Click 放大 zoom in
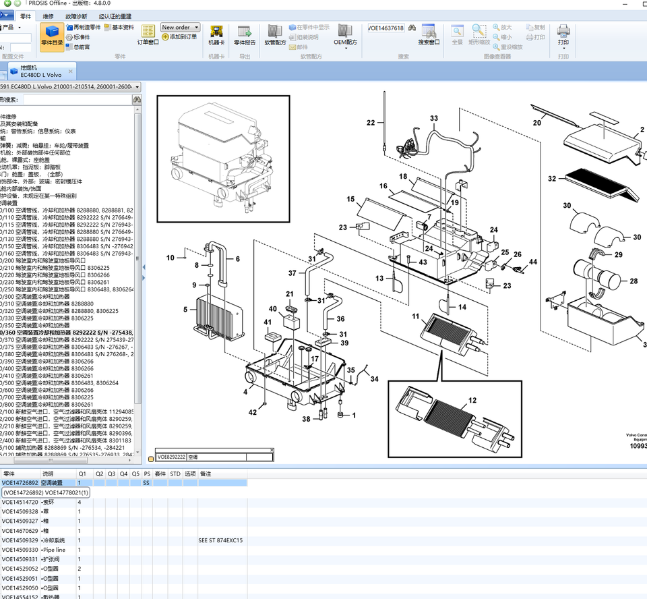647x599 pixels. tap(502, 27)
